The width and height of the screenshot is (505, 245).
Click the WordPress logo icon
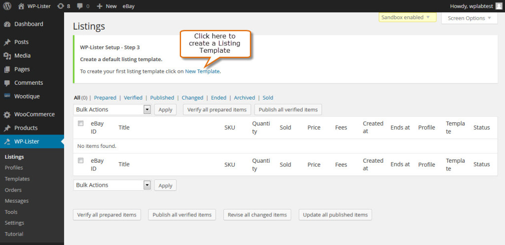coord(7,6)
